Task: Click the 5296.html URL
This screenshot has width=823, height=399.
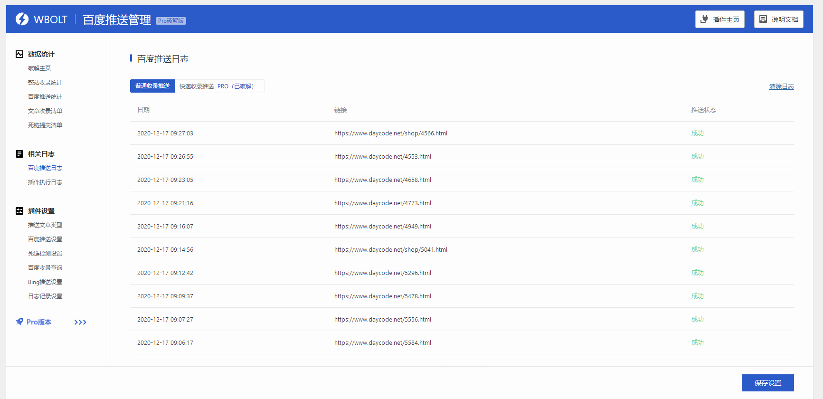Action: tap(383, 273)
